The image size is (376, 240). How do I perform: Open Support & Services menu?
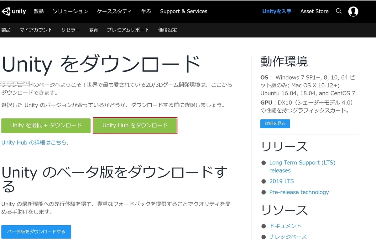pyautogui.click(x=184, y=11)
